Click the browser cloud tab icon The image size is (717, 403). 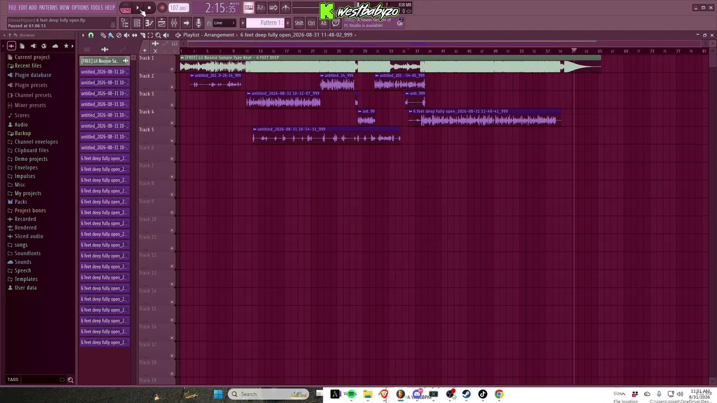coord(55,46)
